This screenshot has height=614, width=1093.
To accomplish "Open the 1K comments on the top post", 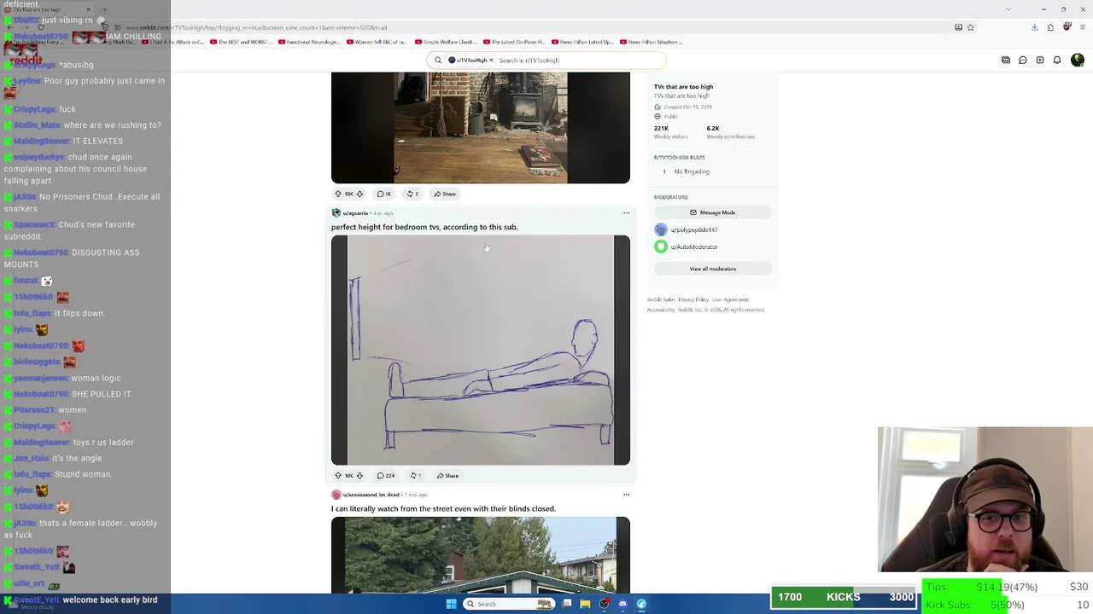I will 384,194.
